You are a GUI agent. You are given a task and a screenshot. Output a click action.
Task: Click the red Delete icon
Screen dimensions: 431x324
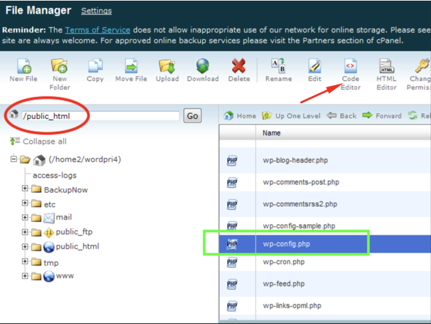(x=239, y=66)
